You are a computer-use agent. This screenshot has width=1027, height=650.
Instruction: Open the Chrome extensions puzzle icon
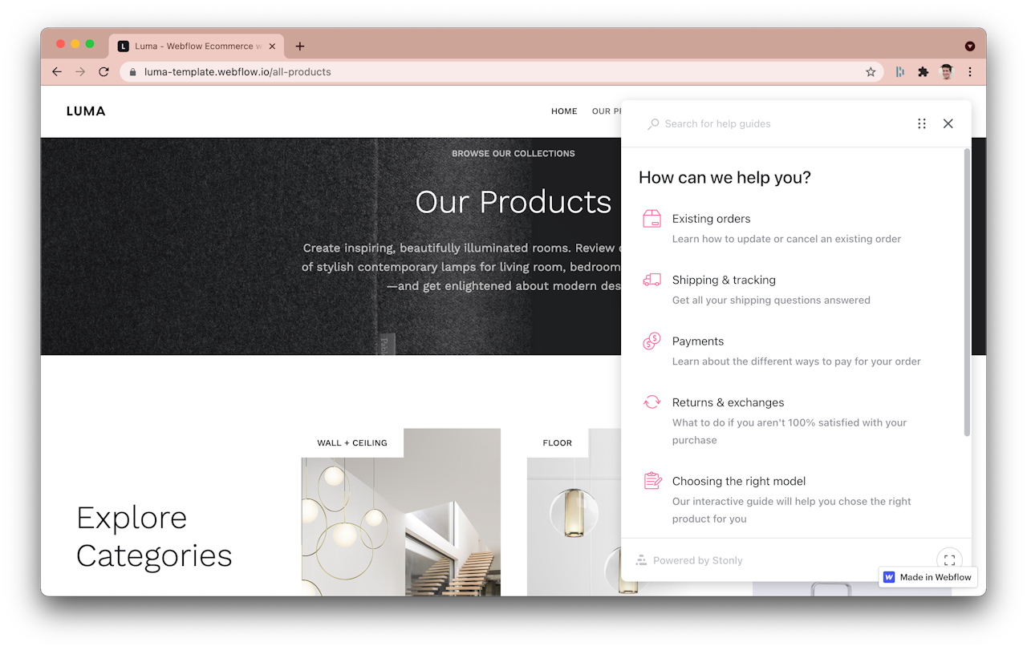(x=923, y=72)
